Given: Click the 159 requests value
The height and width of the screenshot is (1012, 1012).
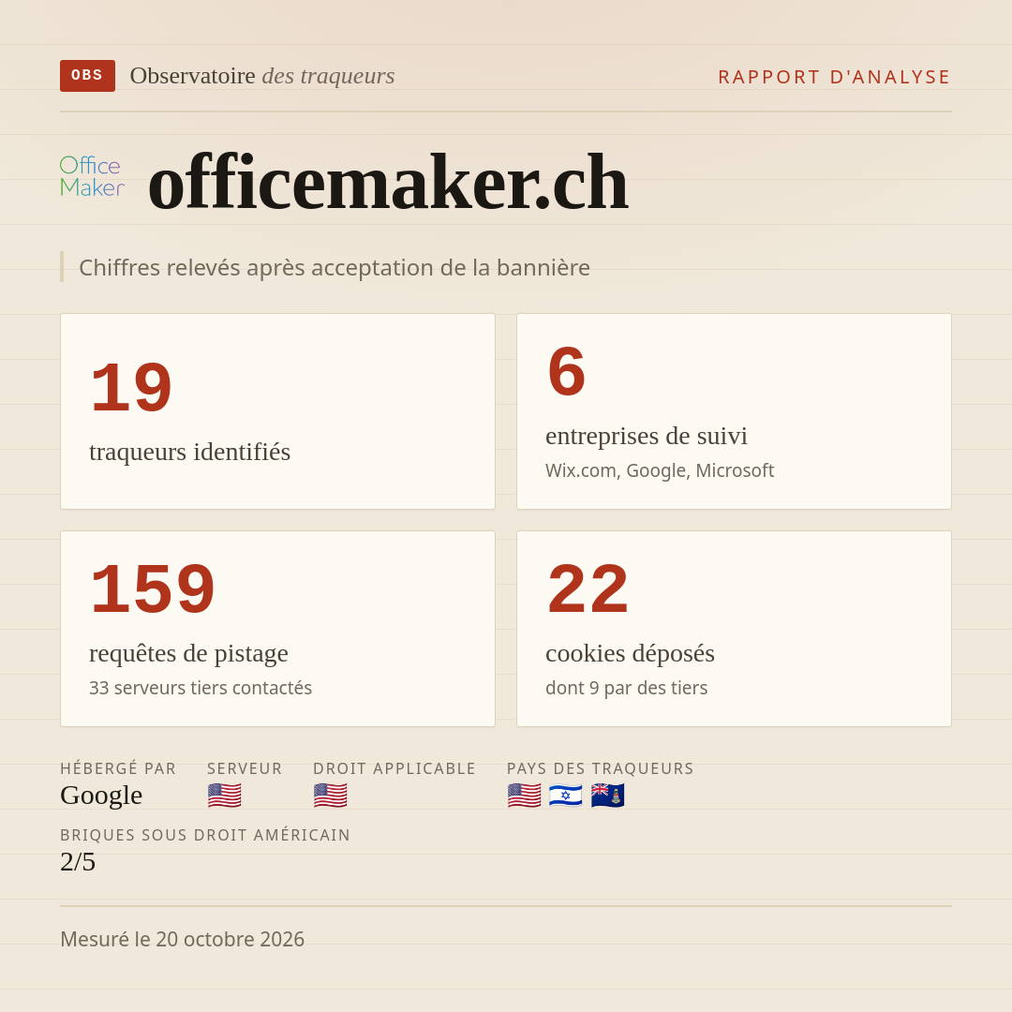Looking at the screenshot, I should (153, 588).
